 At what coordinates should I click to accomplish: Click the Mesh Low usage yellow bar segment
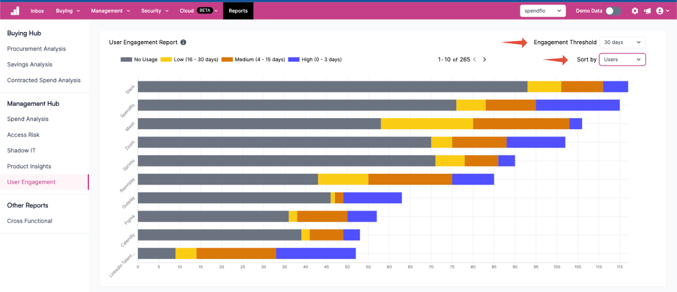(427, 123)
